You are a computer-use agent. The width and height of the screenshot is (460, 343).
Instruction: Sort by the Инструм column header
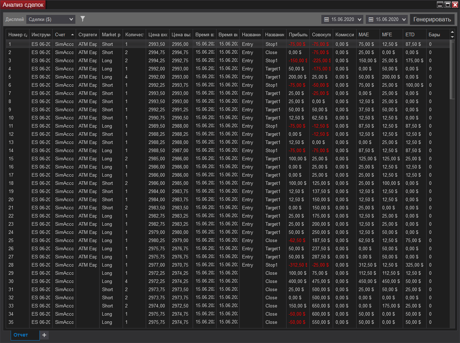41,34
